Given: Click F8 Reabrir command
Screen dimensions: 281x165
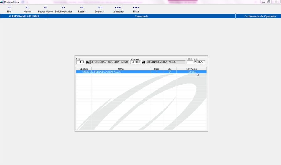Looking at the screenshot, I should click(82, 9).
